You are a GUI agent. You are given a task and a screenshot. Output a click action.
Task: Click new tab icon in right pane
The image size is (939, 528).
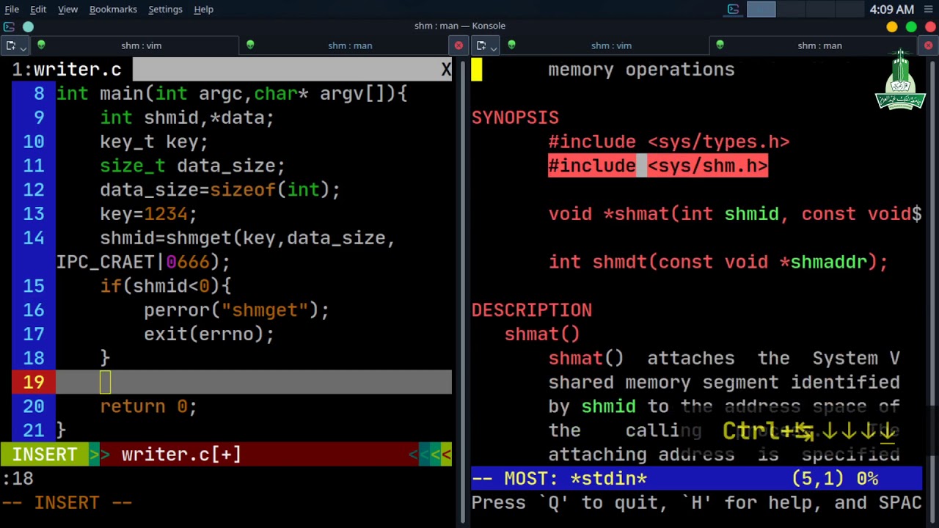tap(481, 45)
